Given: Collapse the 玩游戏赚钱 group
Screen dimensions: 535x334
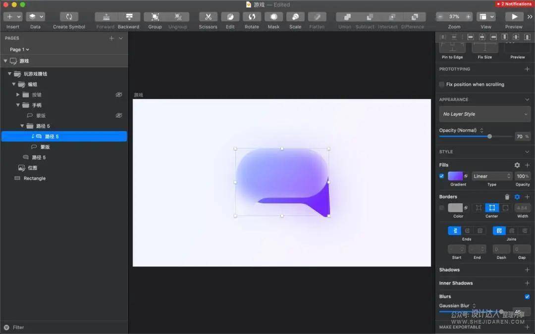Looking at the screenshot, I should click(x=9, y=74).
